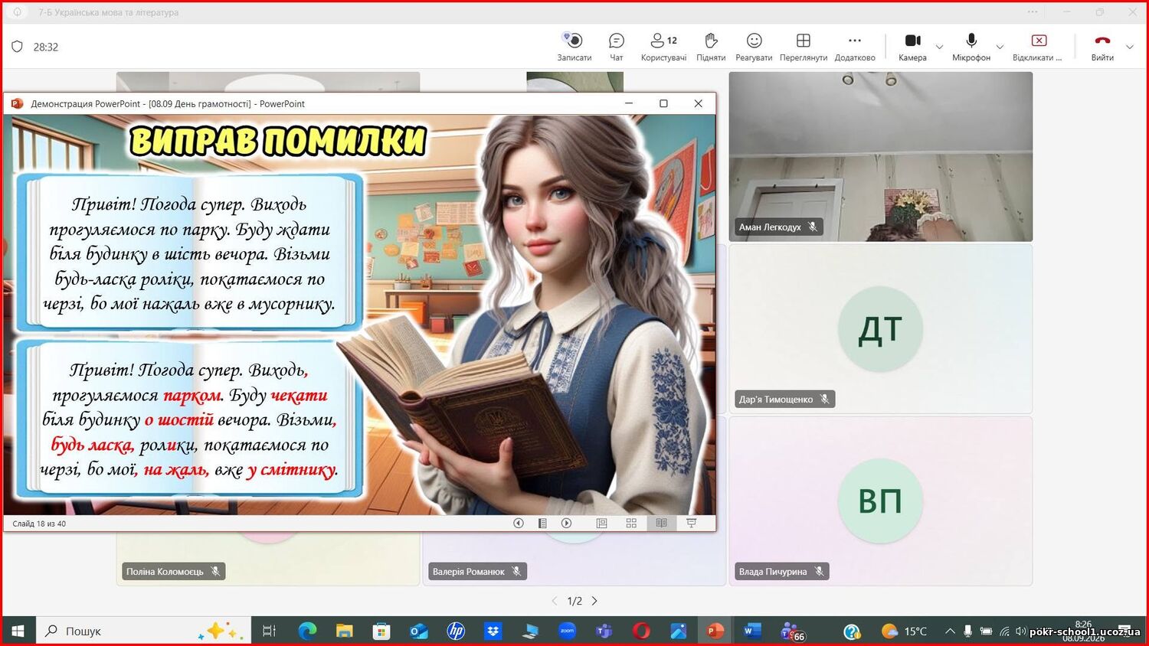
Task: Toggle the Мікрофон mute state
Action: tap(971, 47)
